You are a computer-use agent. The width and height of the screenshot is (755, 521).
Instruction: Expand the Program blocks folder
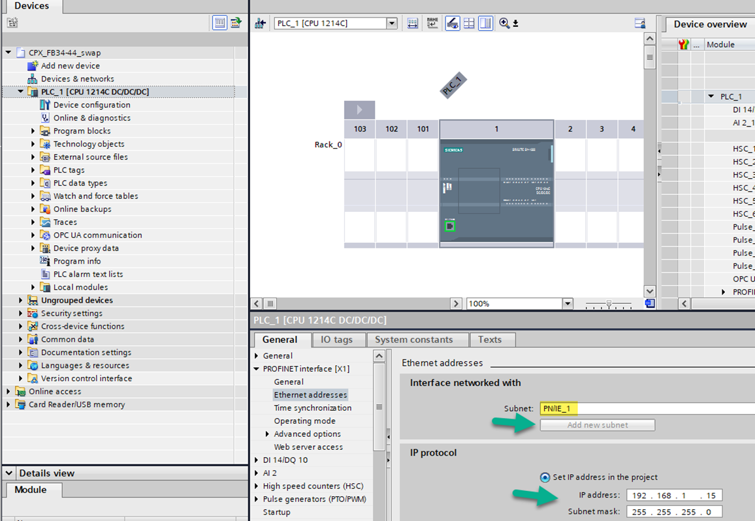pos(33,130)
